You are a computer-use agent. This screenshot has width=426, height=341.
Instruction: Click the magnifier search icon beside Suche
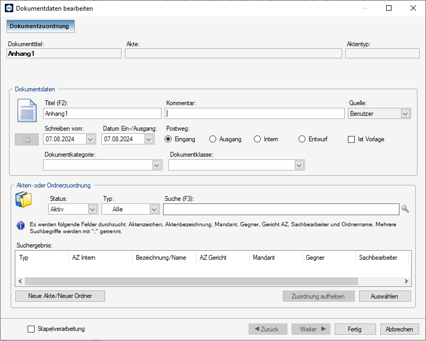[x=405, y=209]
